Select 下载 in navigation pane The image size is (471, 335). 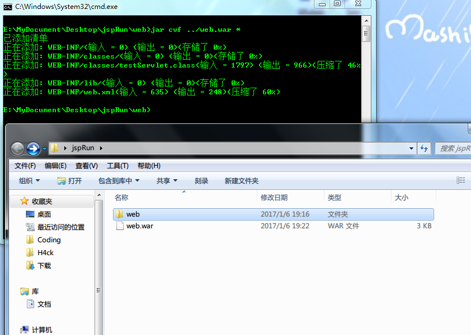click(x=44, y=266)
